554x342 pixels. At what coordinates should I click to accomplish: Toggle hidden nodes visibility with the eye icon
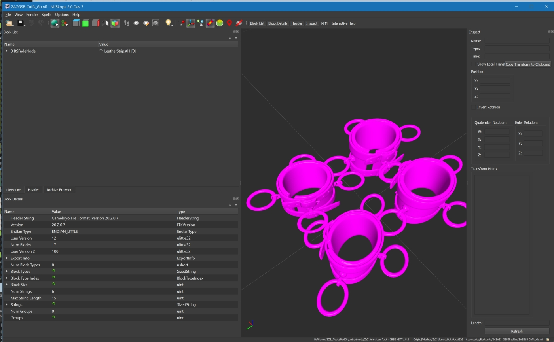point(136,23)
